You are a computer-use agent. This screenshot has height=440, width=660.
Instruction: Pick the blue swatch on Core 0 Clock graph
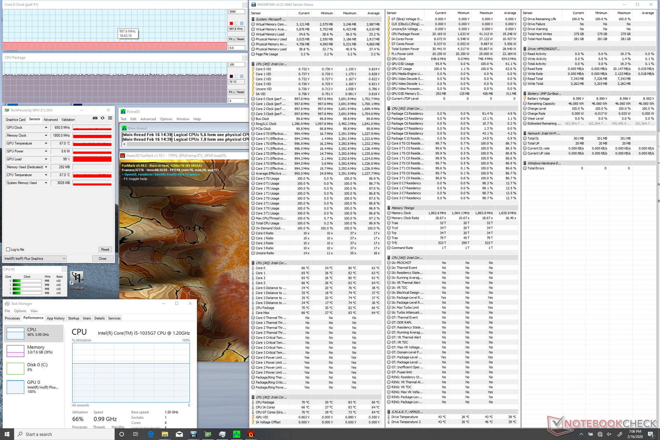point(242,23)
